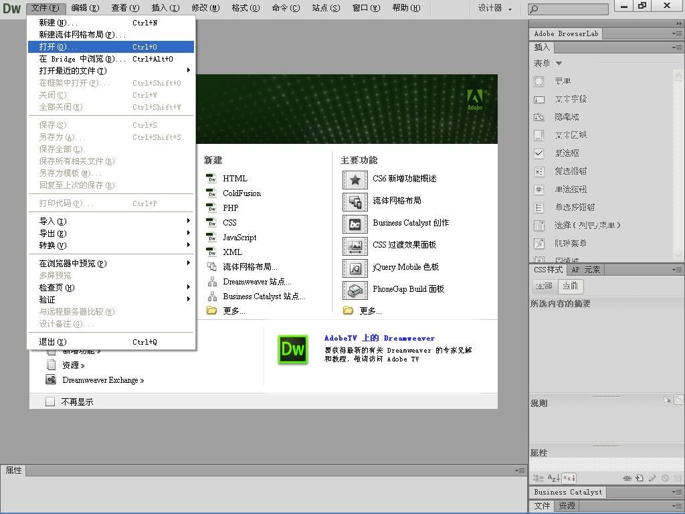Screen dimensions: 685x514
Task: Click the star icon for CS6 新增功能概述
Action: pos(355,179)
